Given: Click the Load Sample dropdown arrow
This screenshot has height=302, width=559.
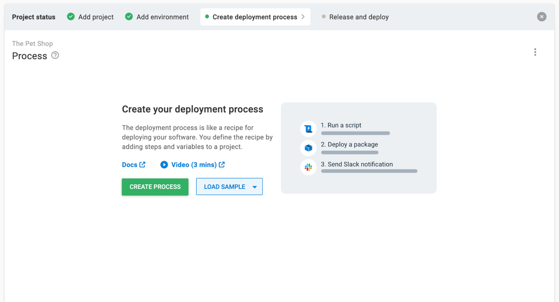Looking at the screenshot, I should click(255, 186).
